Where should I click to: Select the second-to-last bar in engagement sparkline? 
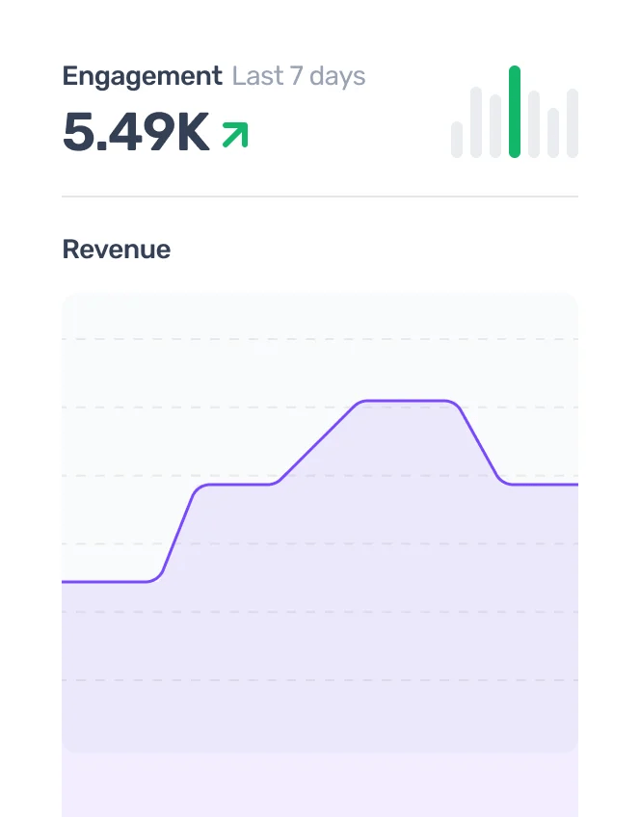point(553,133)
